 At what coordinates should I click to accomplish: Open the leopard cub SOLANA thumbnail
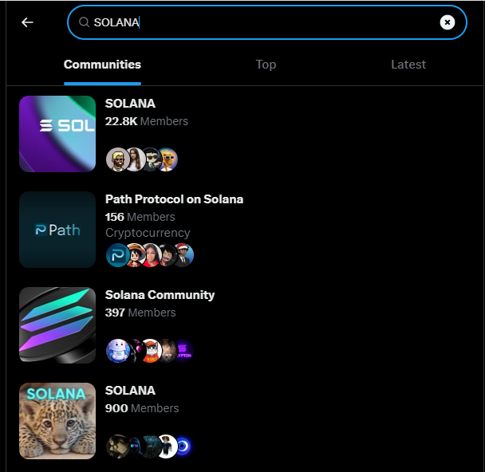57,421
